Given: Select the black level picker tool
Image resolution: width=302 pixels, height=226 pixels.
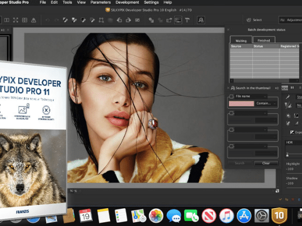Looking at the screenshot, I should click(83, 20).
